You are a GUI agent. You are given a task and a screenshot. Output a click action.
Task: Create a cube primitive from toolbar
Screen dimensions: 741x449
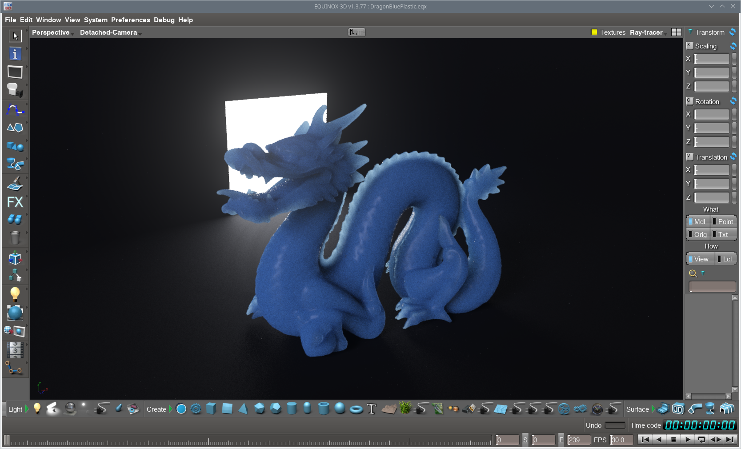(211, 409)
